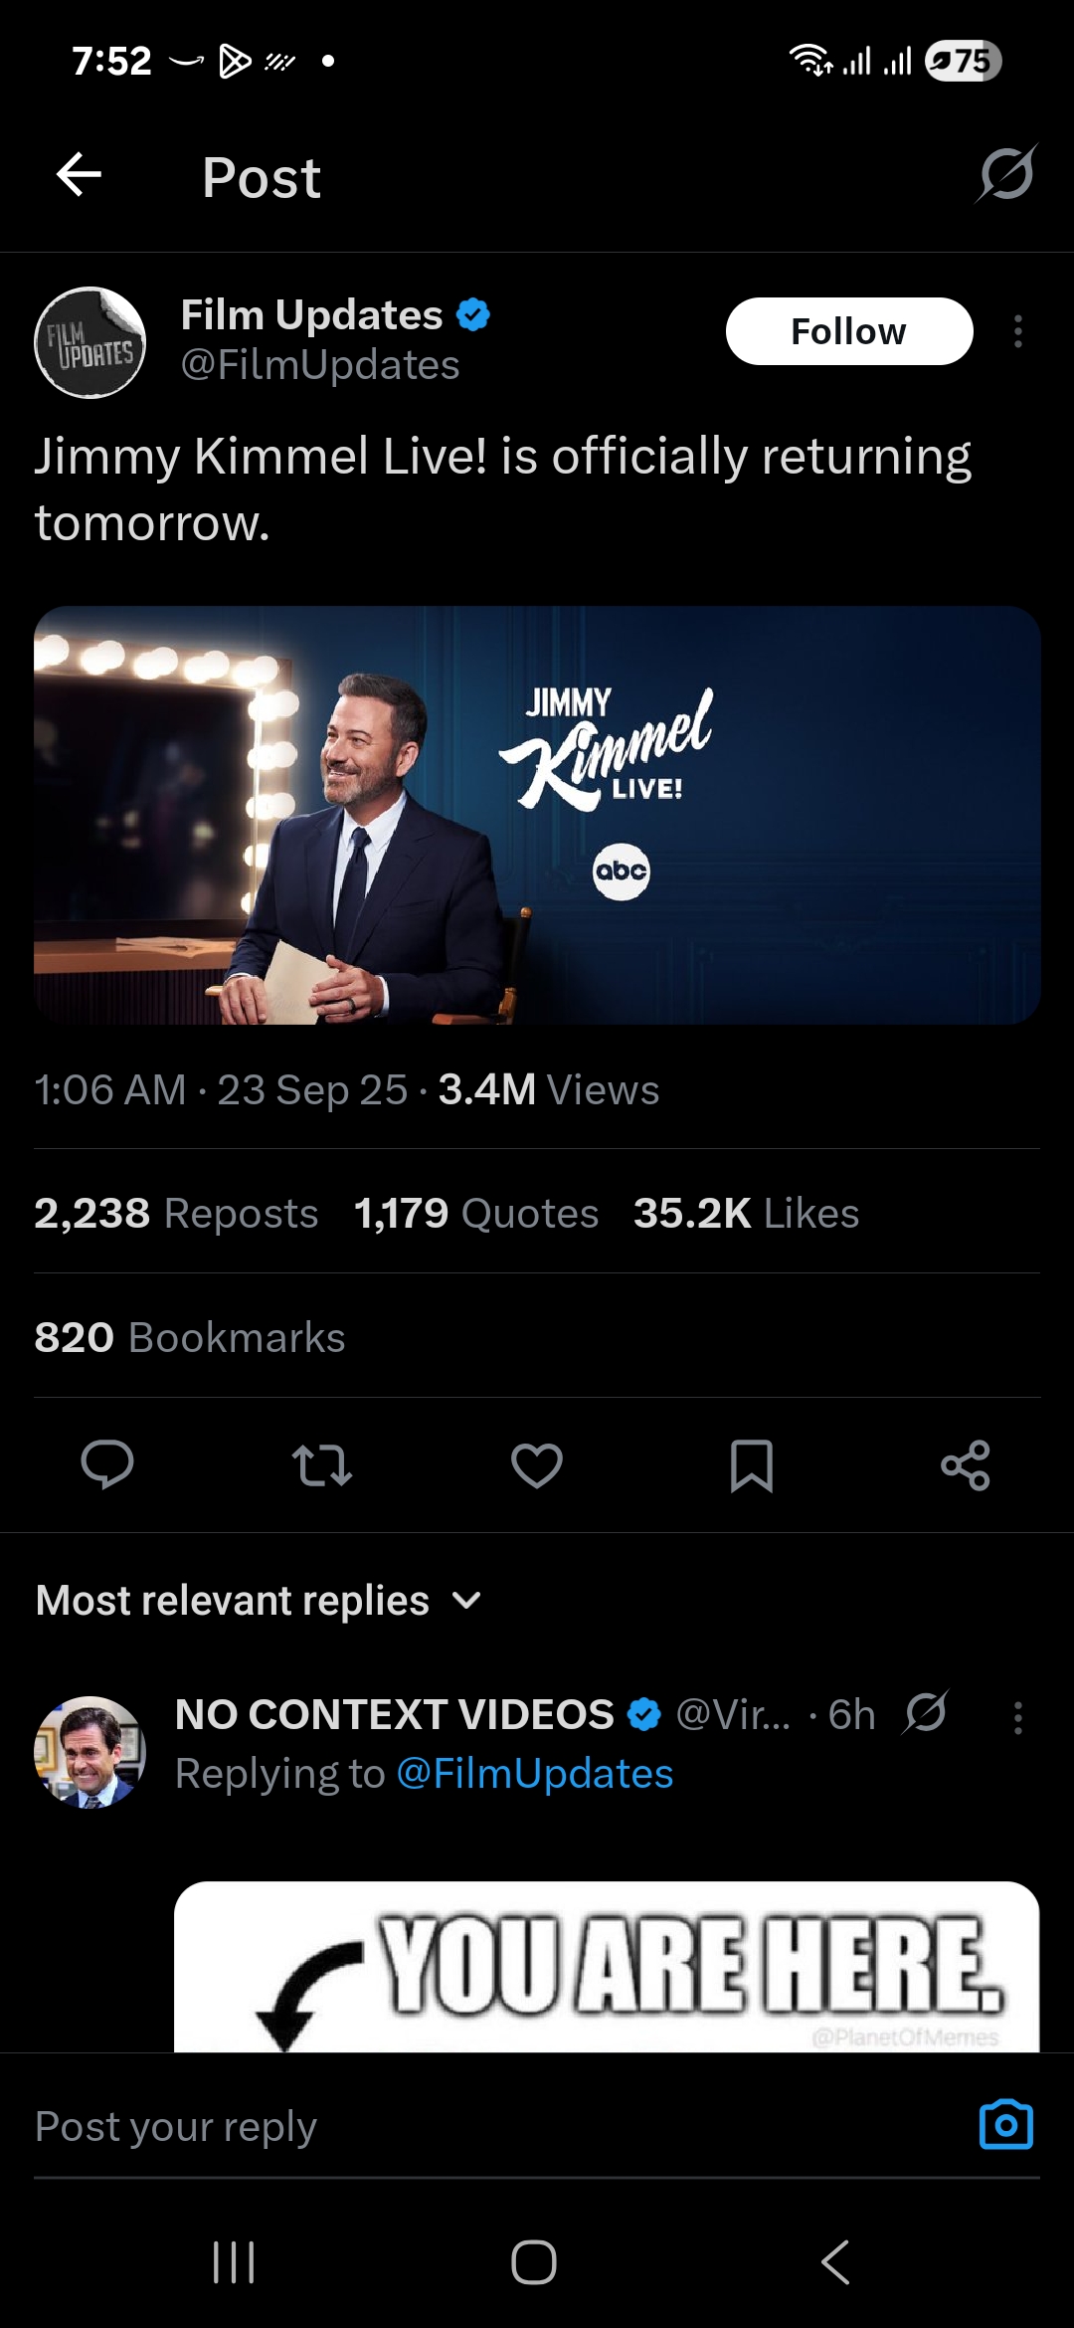Viewport: 1074px width, 2328px height.
Task: Open options menu on NO CONTEXT VIDEOS reply
Action: point(1017,1714)
